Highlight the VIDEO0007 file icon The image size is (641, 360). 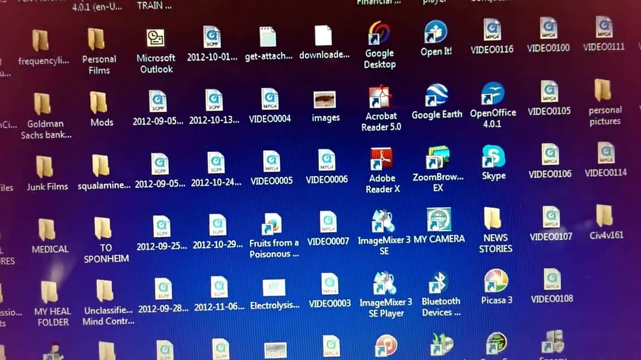pos(328,222)
